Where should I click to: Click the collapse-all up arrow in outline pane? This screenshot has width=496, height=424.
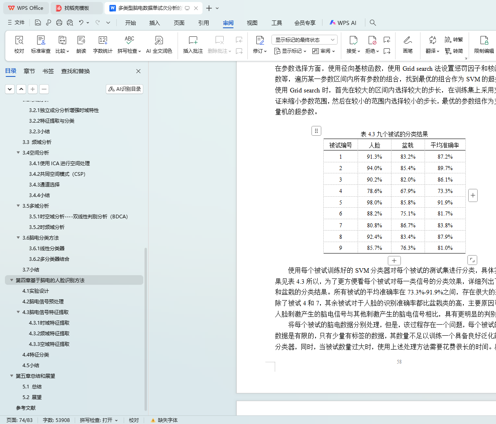click(21, 89)
